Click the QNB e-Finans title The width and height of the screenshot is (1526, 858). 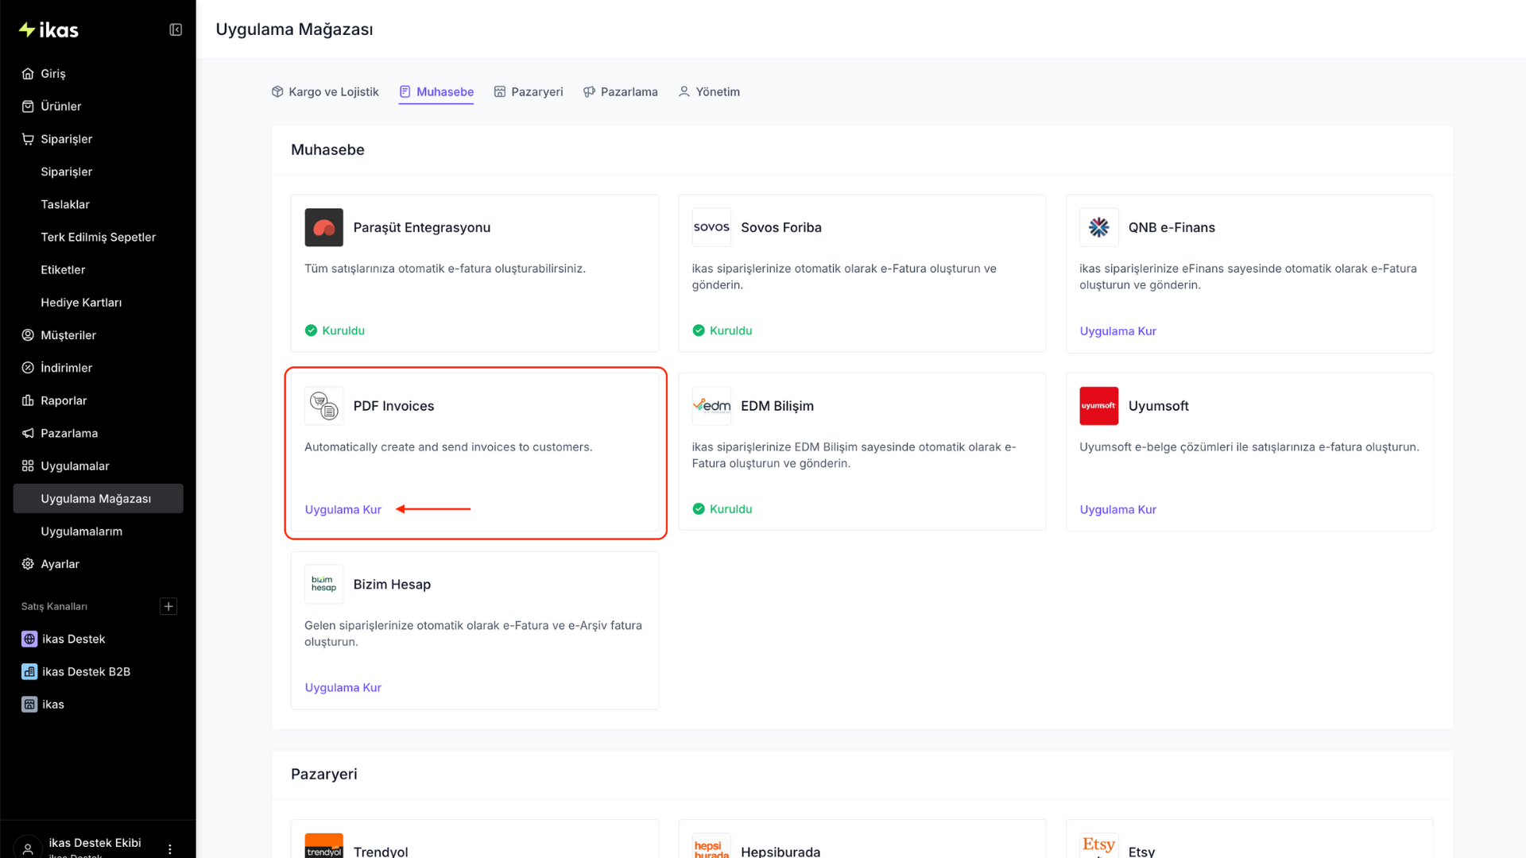[x=1172, y=227]
